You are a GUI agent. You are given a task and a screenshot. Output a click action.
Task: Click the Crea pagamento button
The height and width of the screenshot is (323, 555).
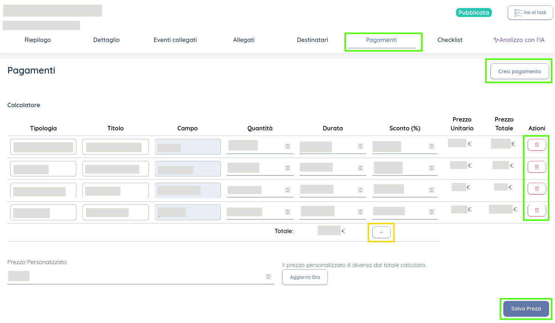point(519,71)
